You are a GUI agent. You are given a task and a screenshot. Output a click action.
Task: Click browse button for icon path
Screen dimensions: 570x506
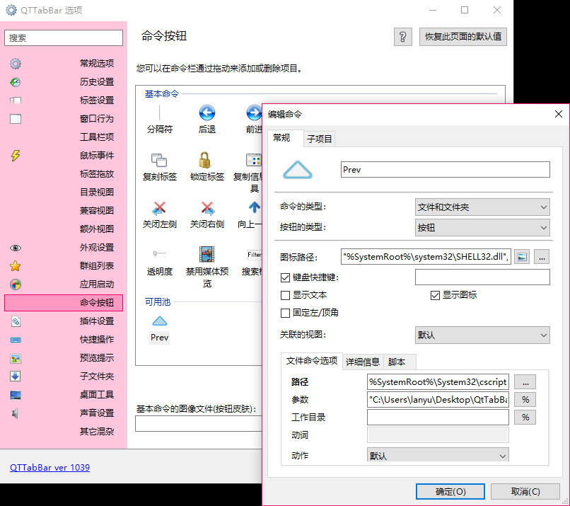coord(542,257)
